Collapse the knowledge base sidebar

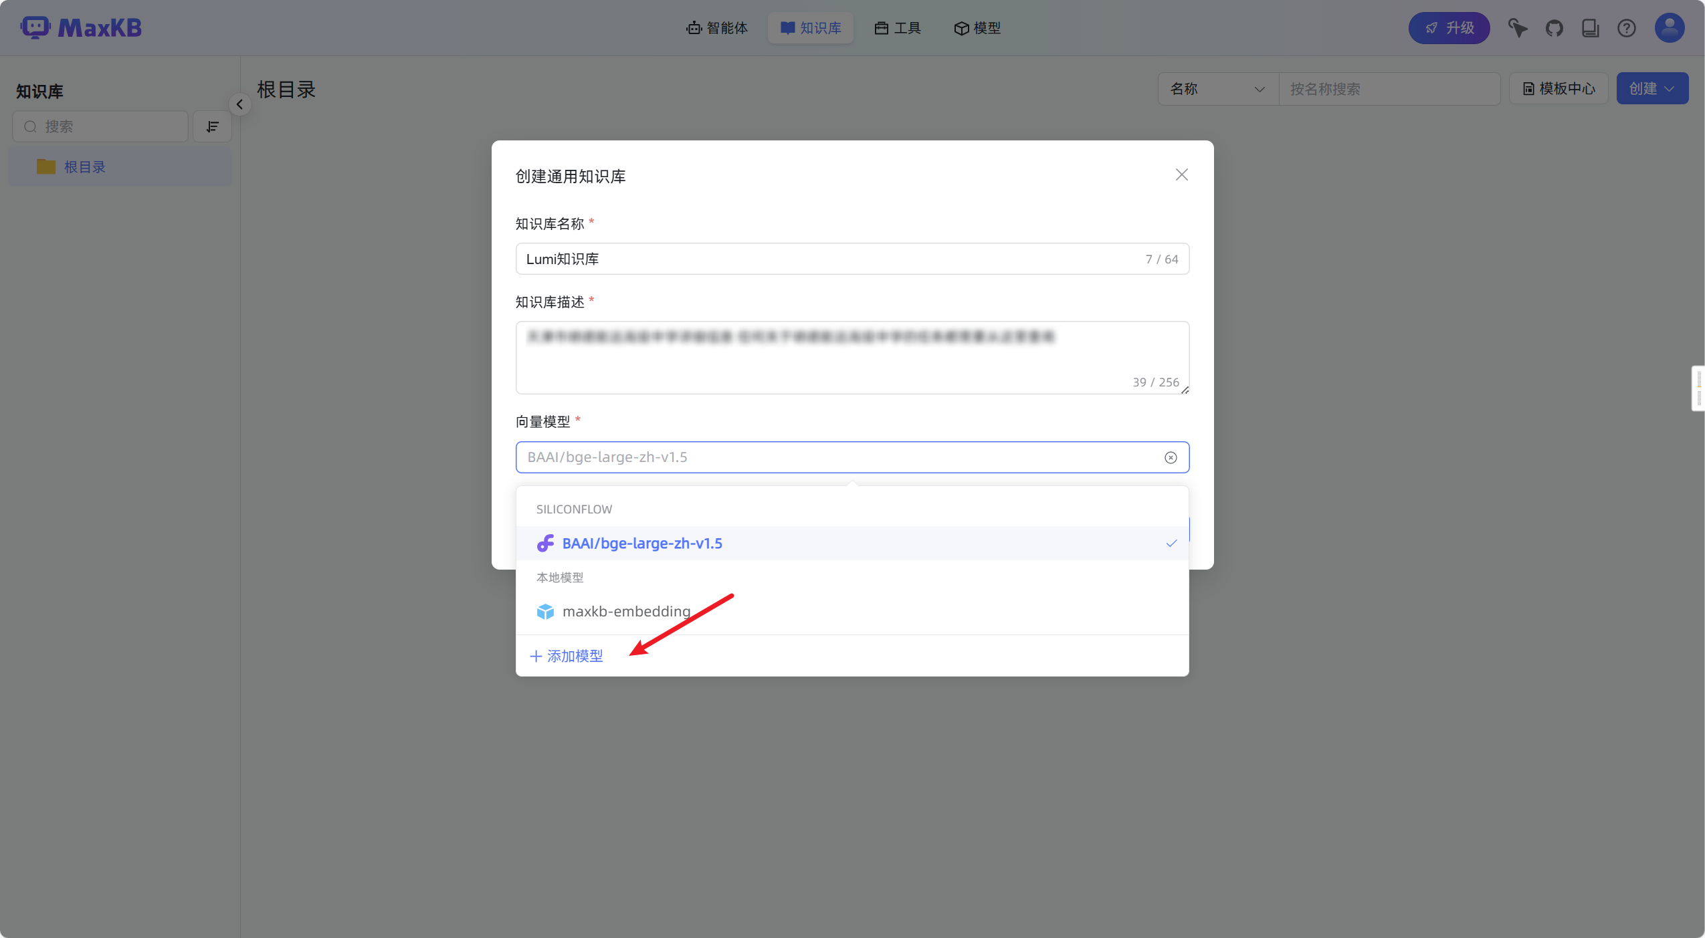point(239,104)
